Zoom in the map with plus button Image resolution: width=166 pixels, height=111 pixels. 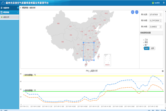point(133,12)
